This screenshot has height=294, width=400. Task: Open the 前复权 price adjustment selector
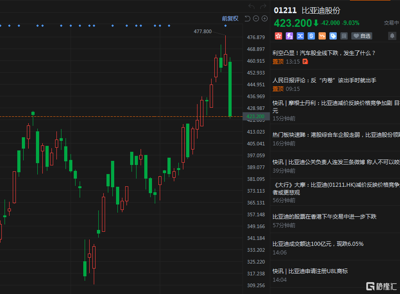(x=230, y=19)
